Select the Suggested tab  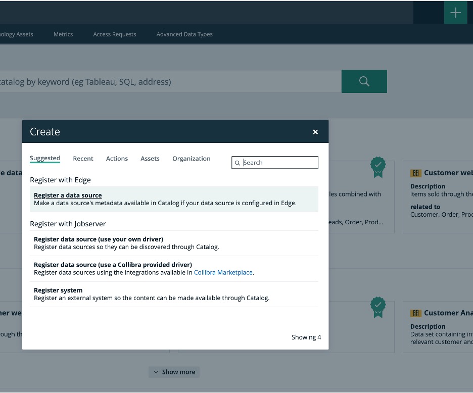(x=45, y=159)
